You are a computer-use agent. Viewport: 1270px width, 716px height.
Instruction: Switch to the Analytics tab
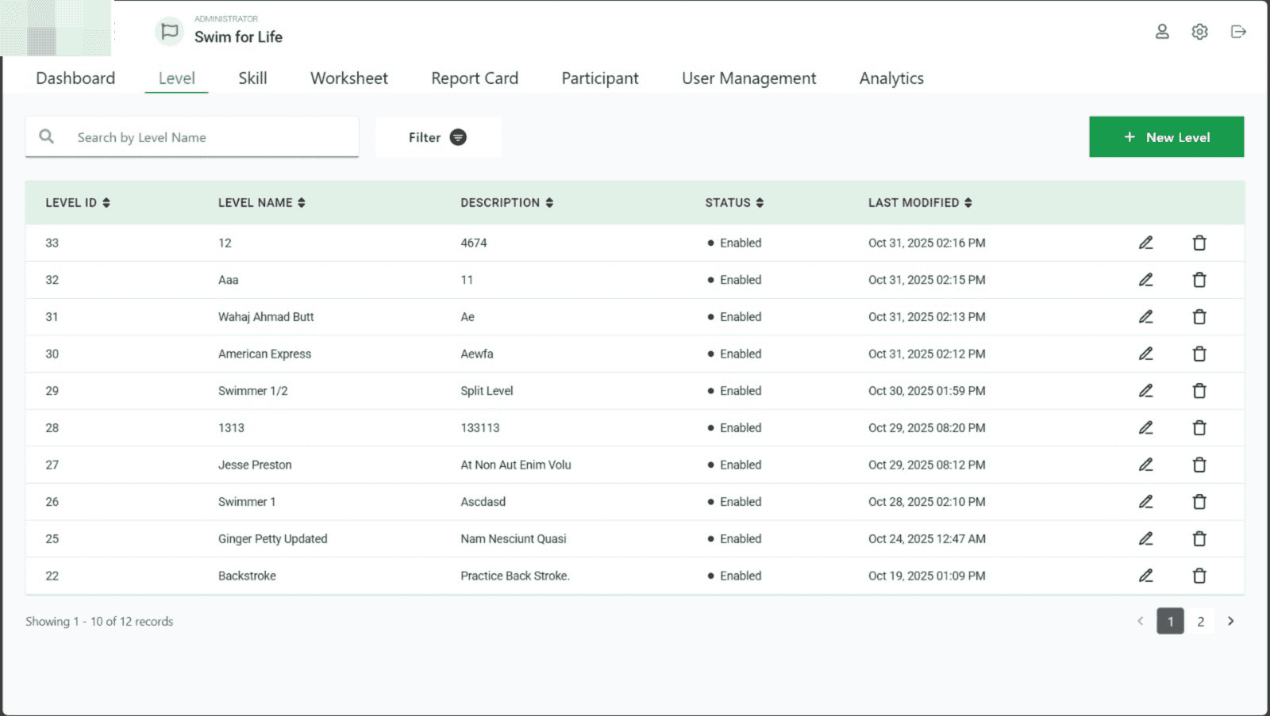(x=891, y=78)
